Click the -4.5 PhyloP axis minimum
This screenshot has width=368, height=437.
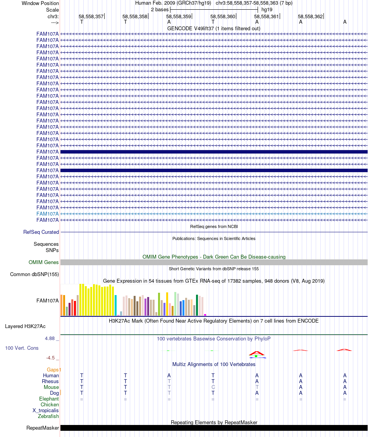click(x=50, y=358)
